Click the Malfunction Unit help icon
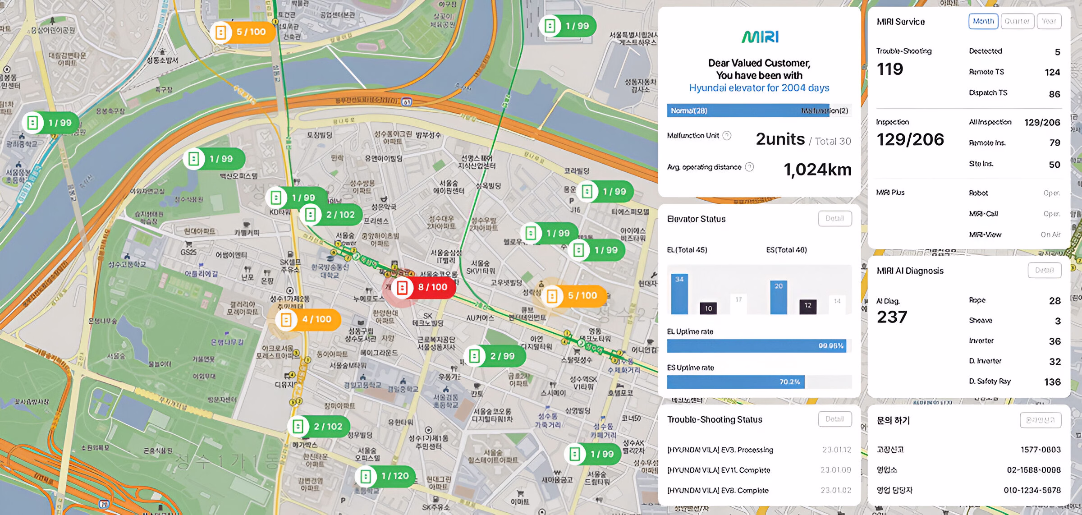The width and height of the screenshot is (1082, 515). [x=727, y=136]
